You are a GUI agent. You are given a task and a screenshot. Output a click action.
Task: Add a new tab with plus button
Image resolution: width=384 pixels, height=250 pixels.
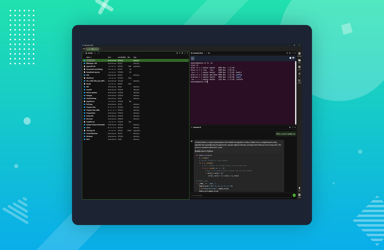(x=100, y=49)
